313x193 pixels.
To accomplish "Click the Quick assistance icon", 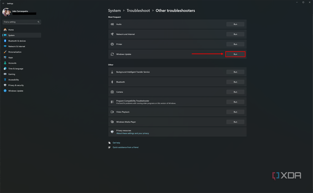I will tap(109, 147).
